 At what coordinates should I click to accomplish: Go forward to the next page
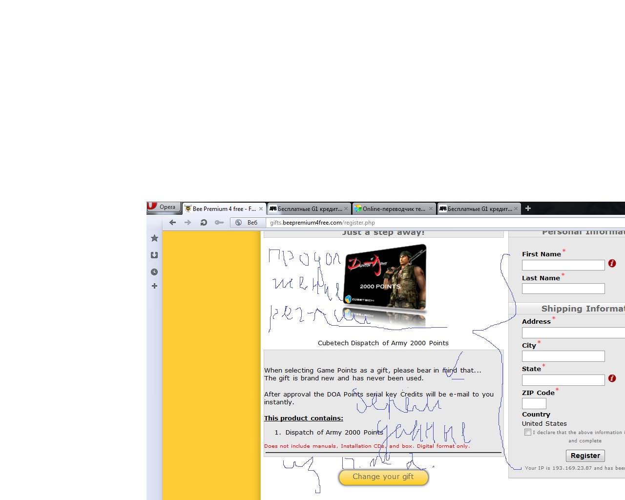(187, 223)
